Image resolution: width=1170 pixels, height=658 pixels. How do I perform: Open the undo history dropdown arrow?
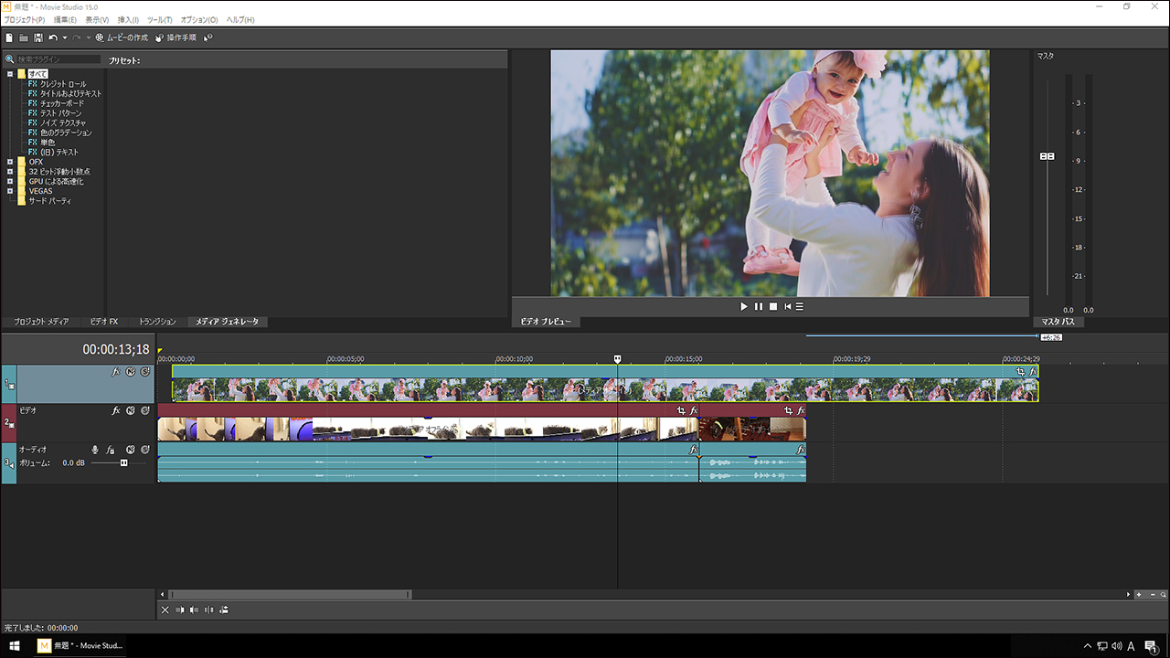64,37
